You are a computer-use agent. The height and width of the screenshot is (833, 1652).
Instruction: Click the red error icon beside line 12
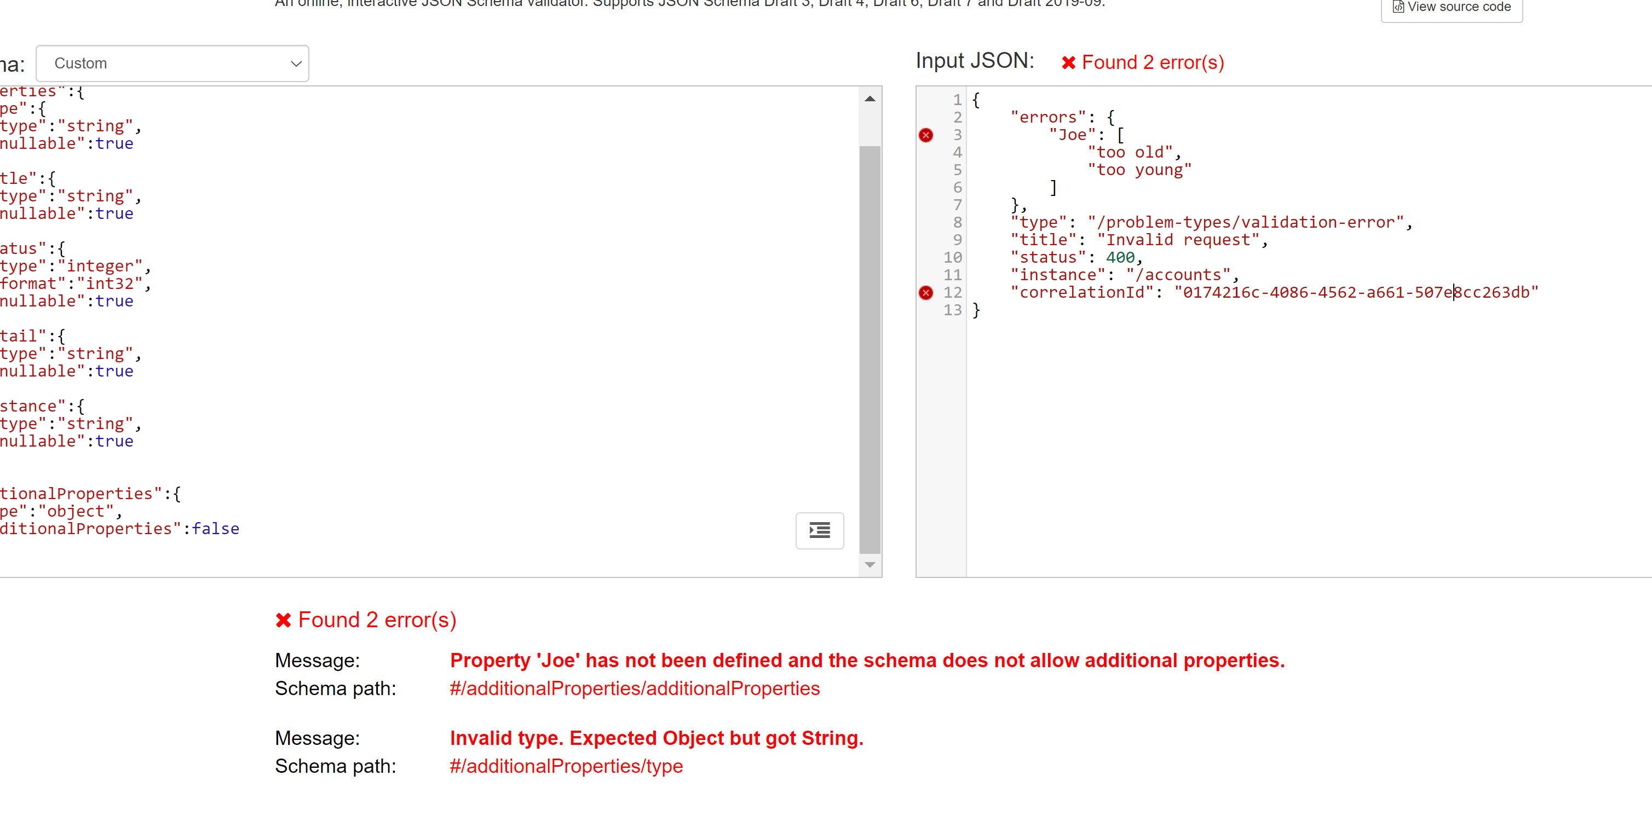coord(926,292)
